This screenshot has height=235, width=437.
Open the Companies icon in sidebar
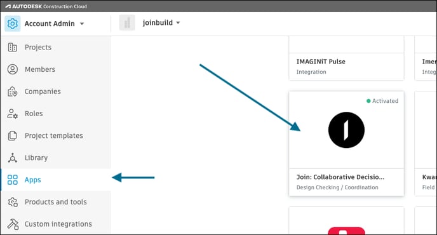coord(13,91)
